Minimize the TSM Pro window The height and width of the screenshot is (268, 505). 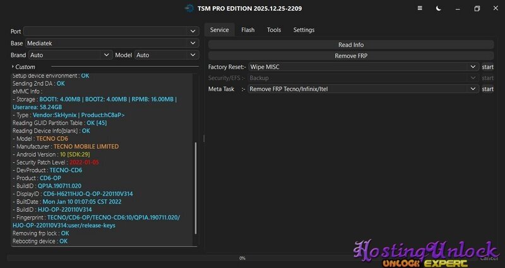click(x=458, y=9)
